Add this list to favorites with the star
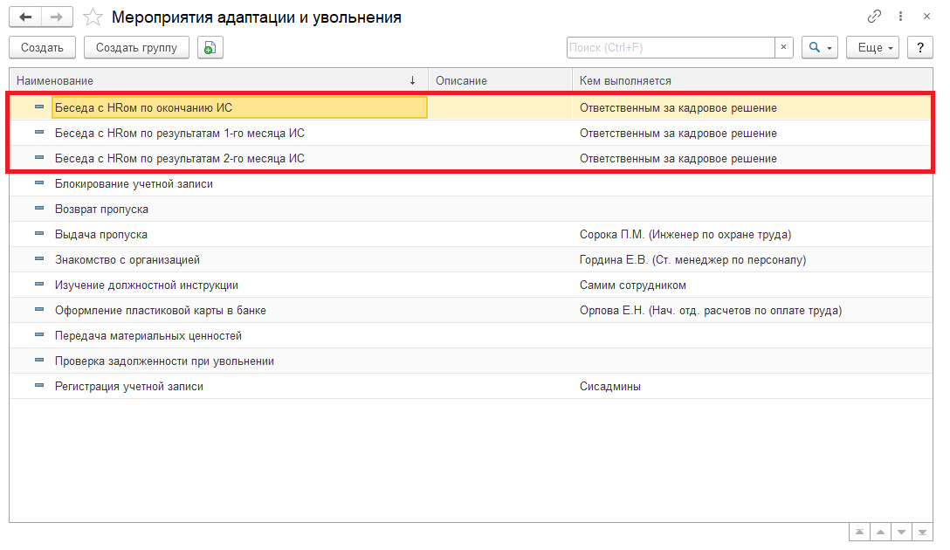Screen dimensions: 950x550 (x=93, y=17)
